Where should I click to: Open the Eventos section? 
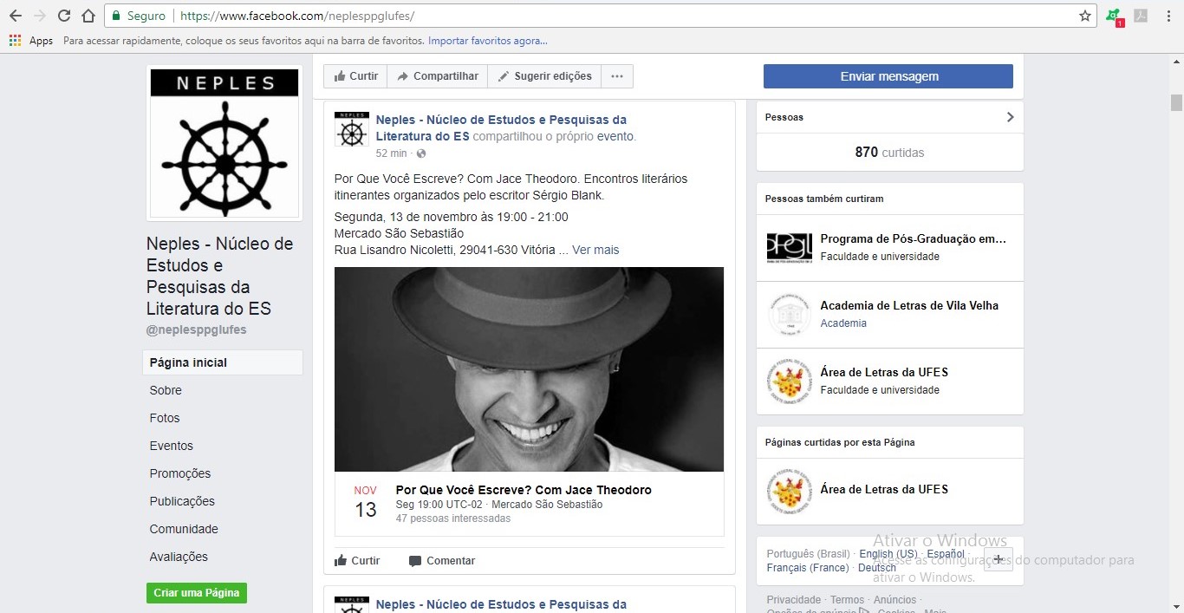[172, 446]
